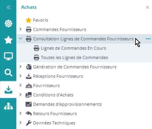Image resolution: width=152 pixels, height=129 pixels.
Task: Open the organization chart sidebar icon
Action: click(x=8, y=106)
